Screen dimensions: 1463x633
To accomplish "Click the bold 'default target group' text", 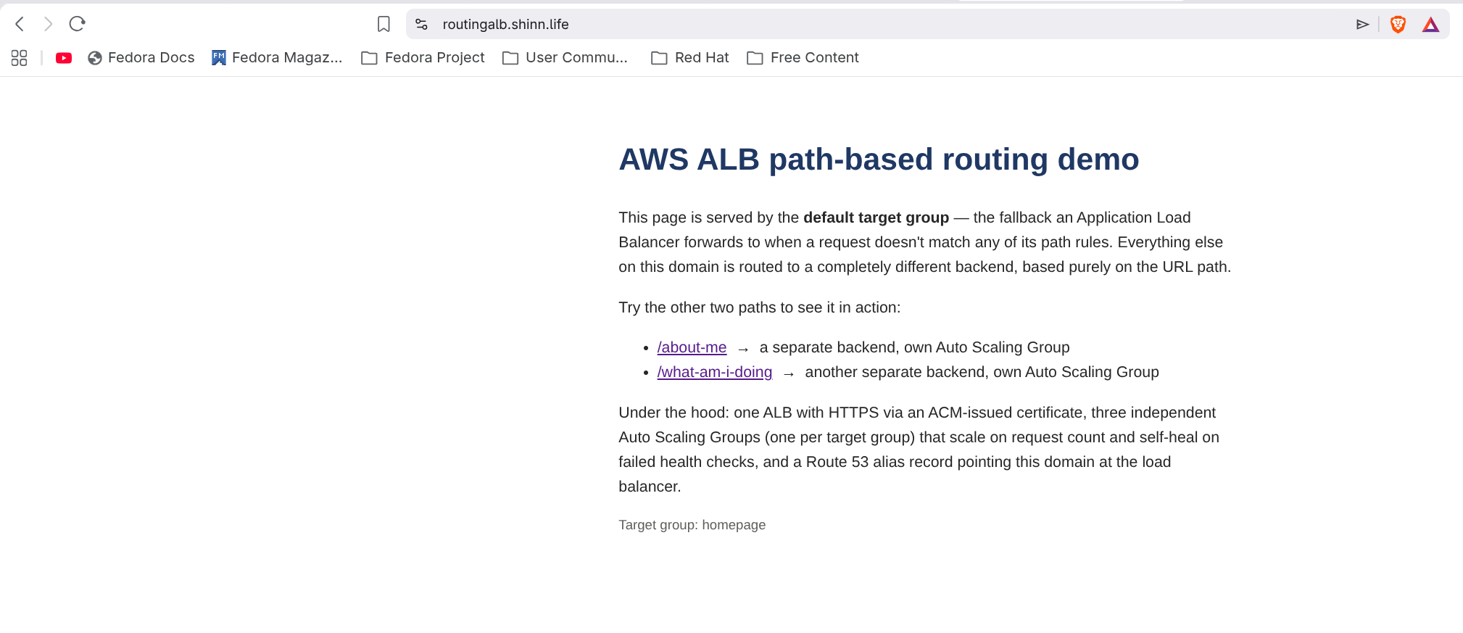I will [876, 218].
